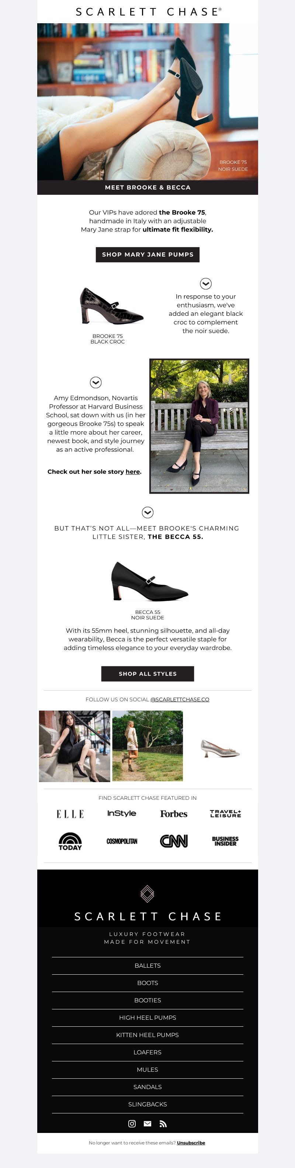Open her sole story 'here' link
Viewport: 295px width, 1168px height.
[133, 471]
